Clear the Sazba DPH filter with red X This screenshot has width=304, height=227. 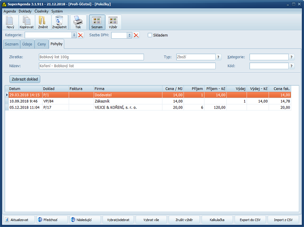coord(136,35)
